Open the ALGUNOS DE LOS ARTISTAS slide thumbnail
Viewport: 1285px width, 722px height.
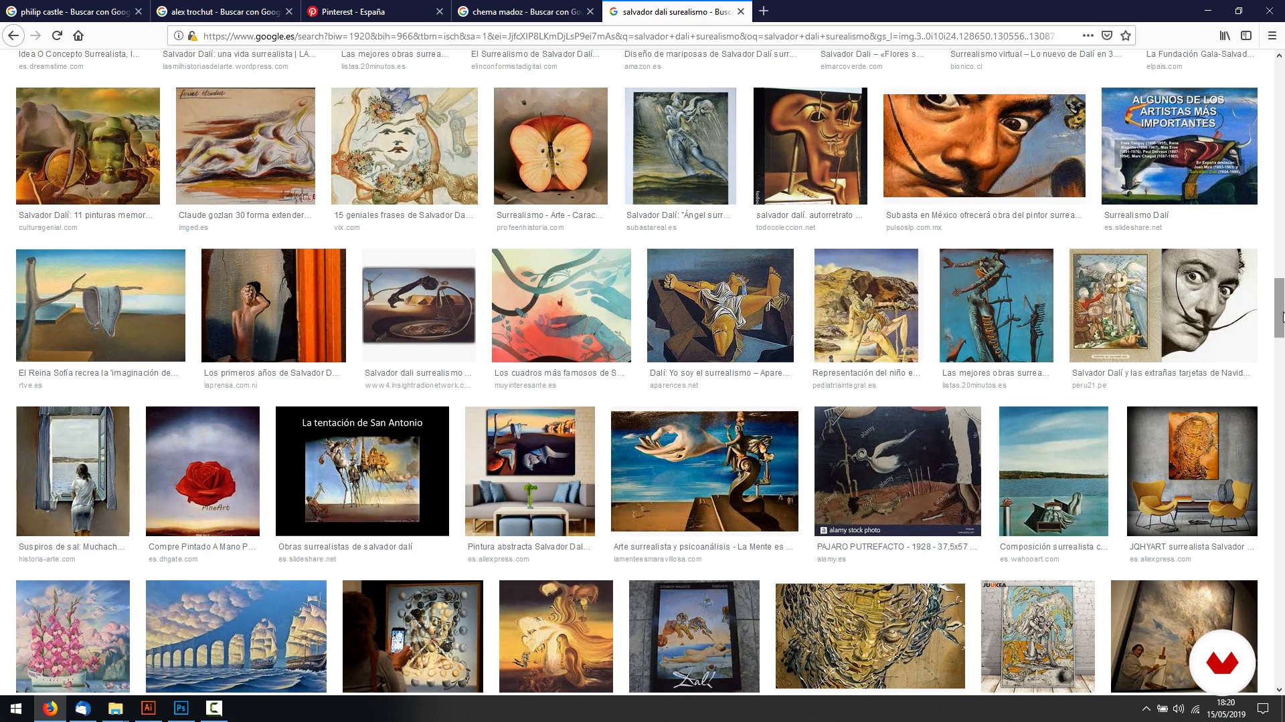1179,146
